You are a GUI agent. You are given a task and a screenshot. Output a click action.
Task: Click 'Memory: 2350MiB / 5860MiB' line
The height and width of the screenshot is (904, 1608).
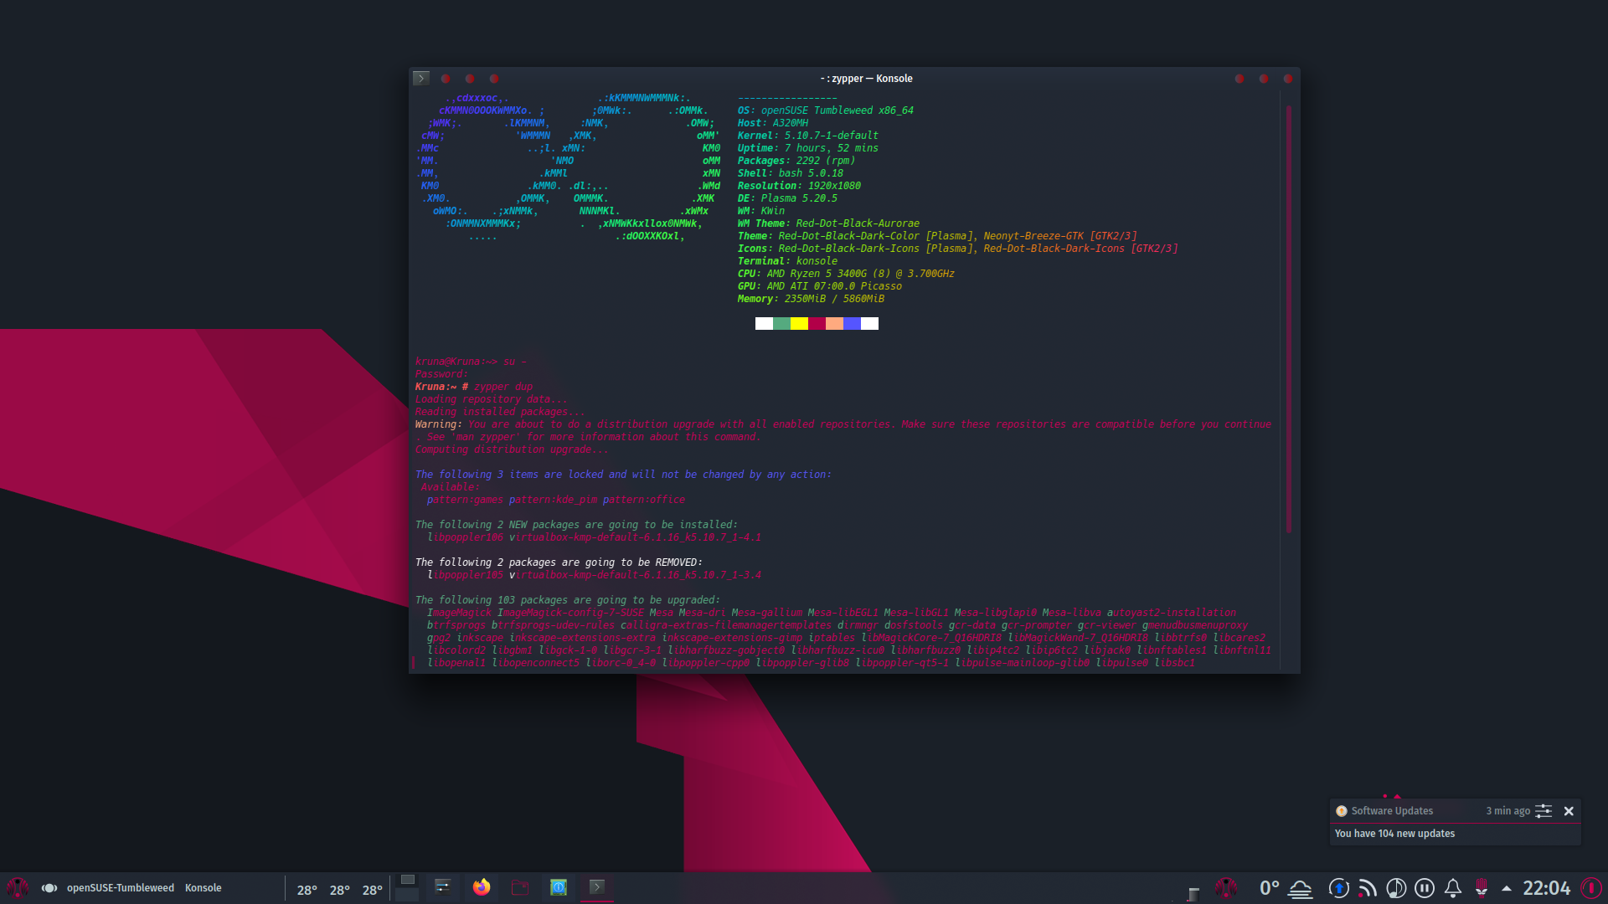(811, 299)
